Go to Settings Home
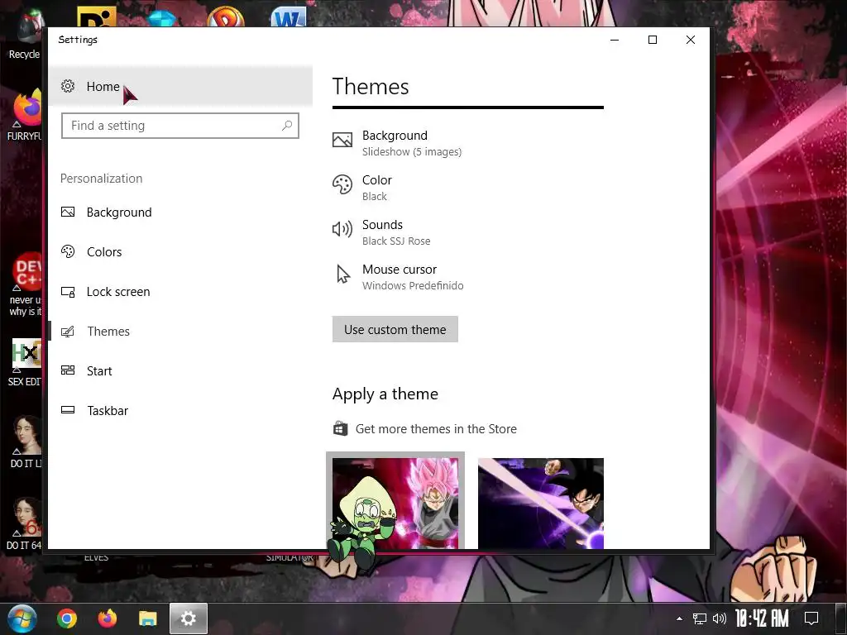This screenshot has width=847, height=635. [x=179, y=86]
